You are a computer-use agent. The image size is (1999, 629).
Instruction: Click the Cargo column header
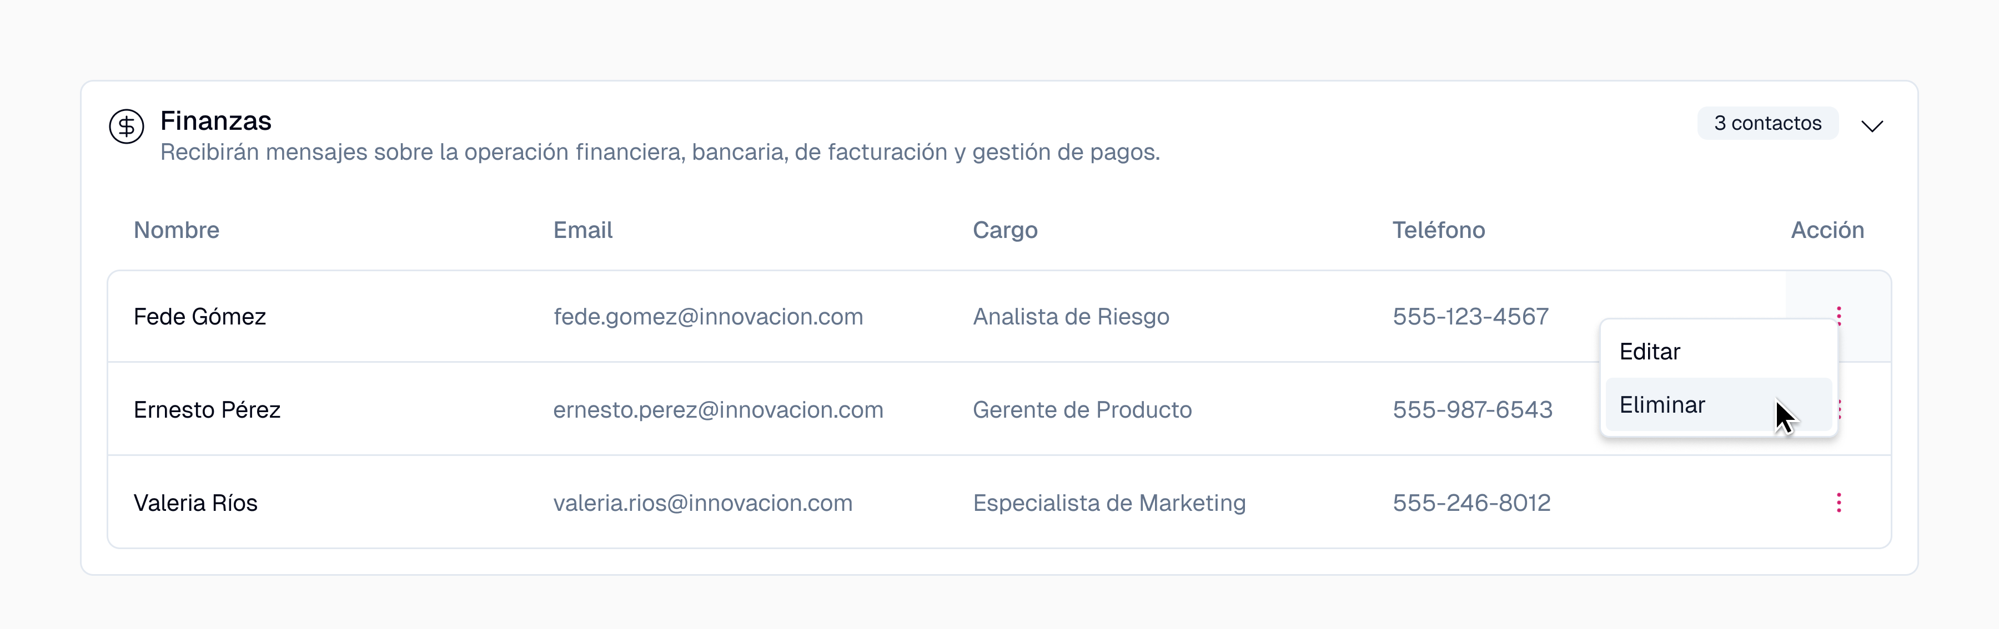pyautogui.click(x=1005, y=230)
